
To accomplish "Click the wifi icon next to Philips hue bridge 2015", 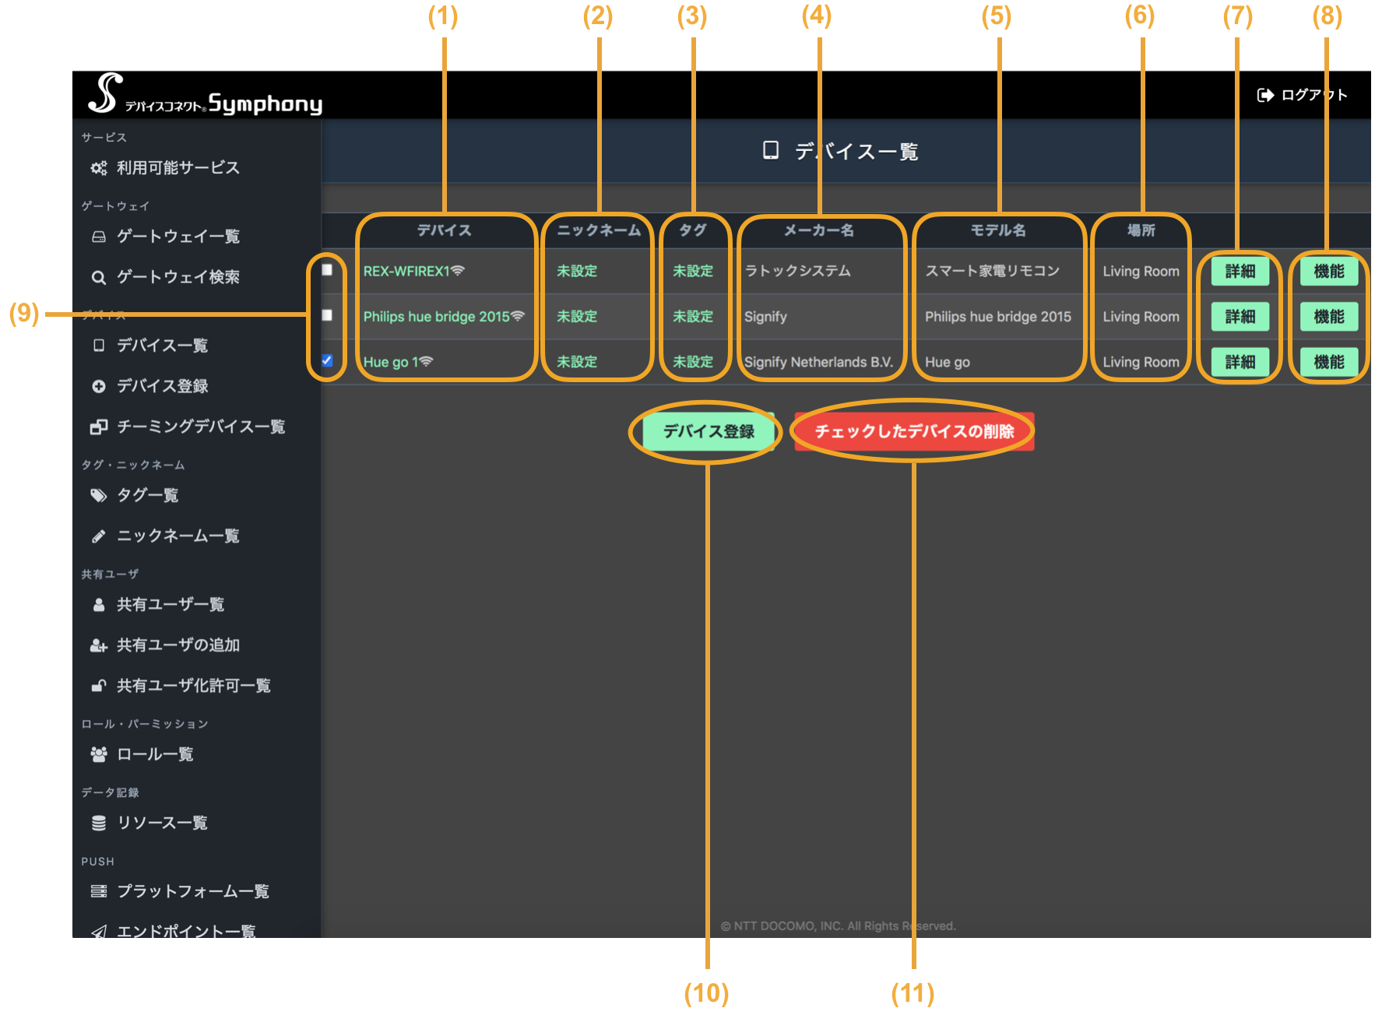I will [518, 315].
